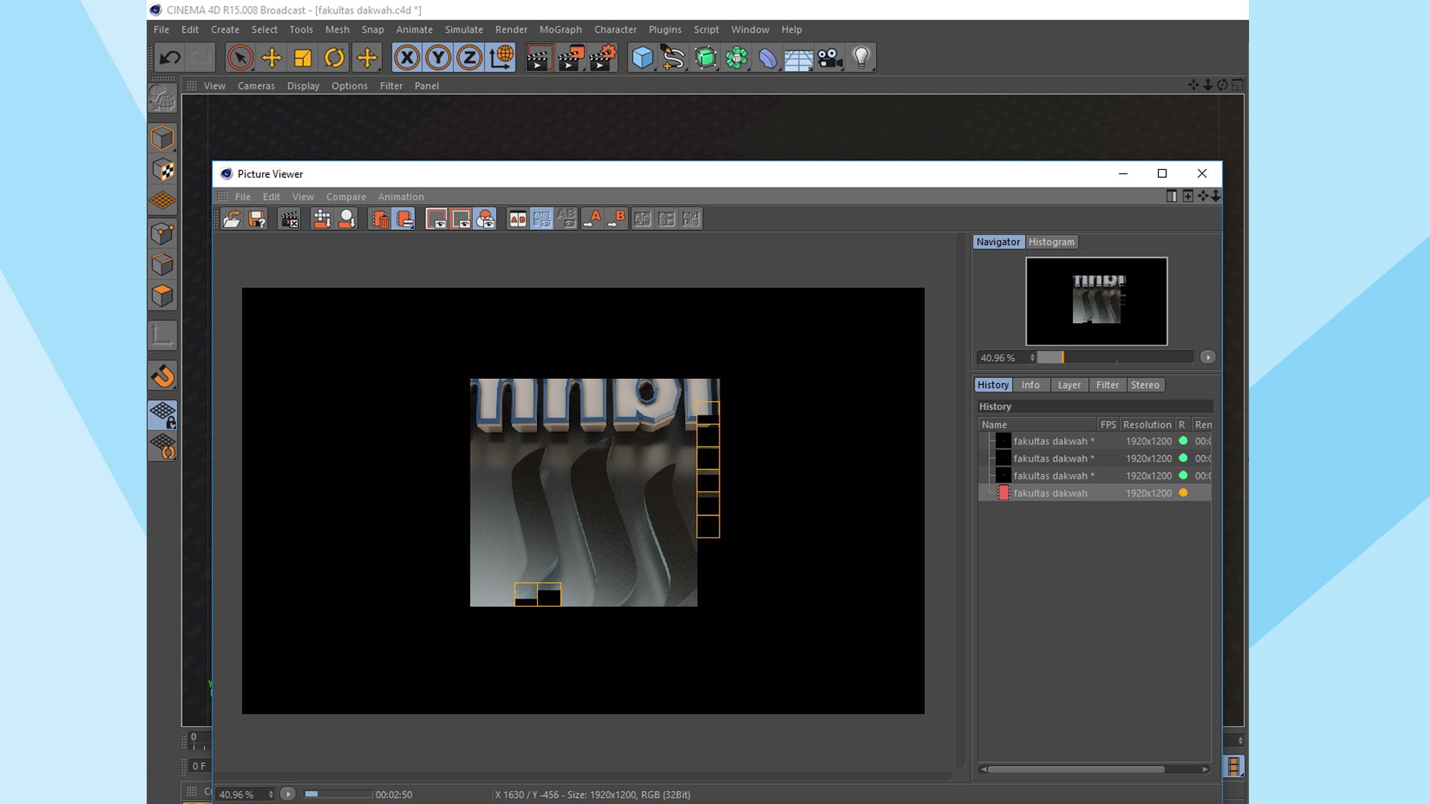Click the Set as B icon

click(x=617, y=219)
